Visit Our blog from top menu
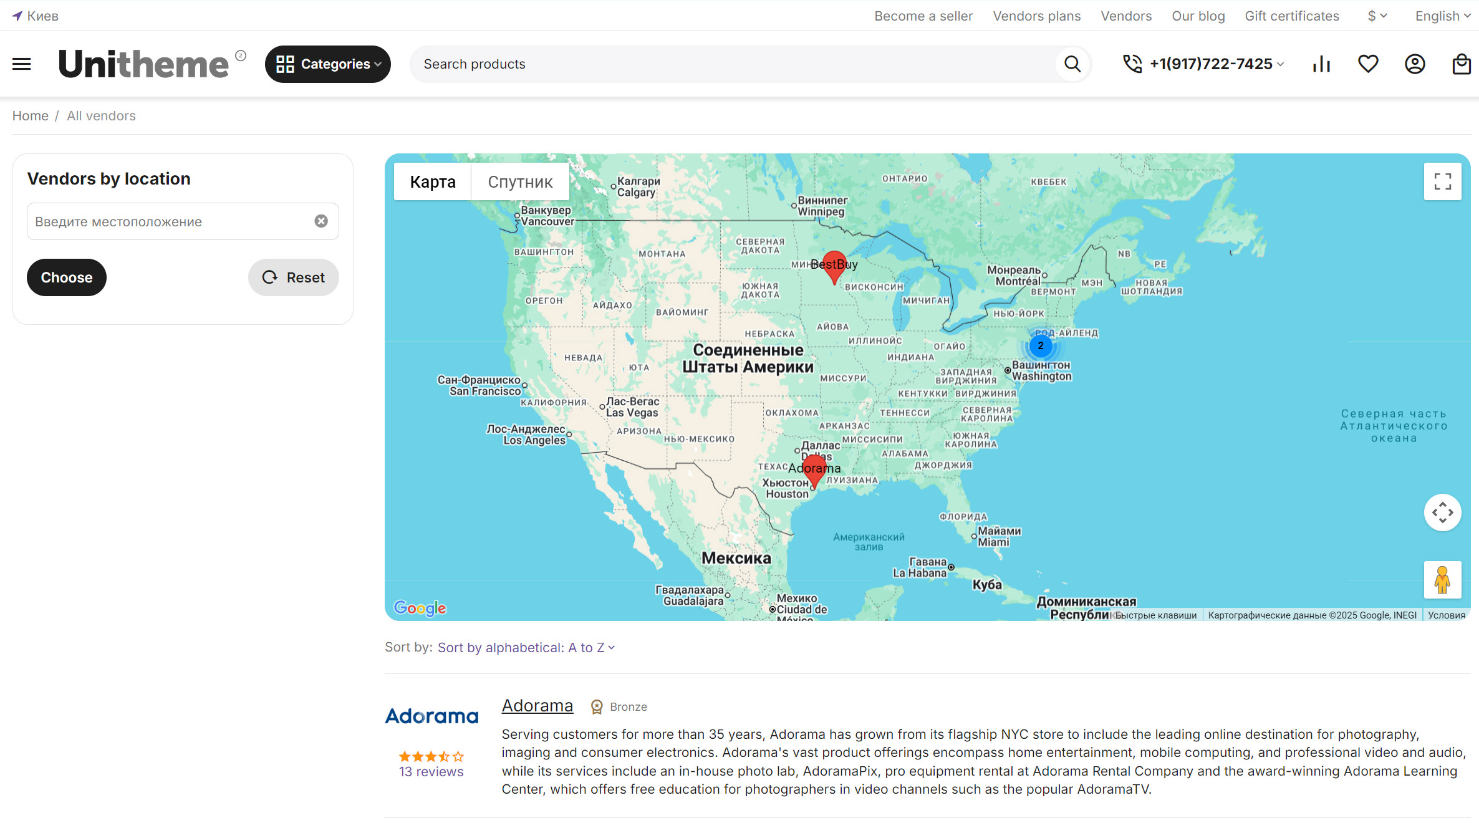Screen dimensions: 1479x823 click(1197, 16)
